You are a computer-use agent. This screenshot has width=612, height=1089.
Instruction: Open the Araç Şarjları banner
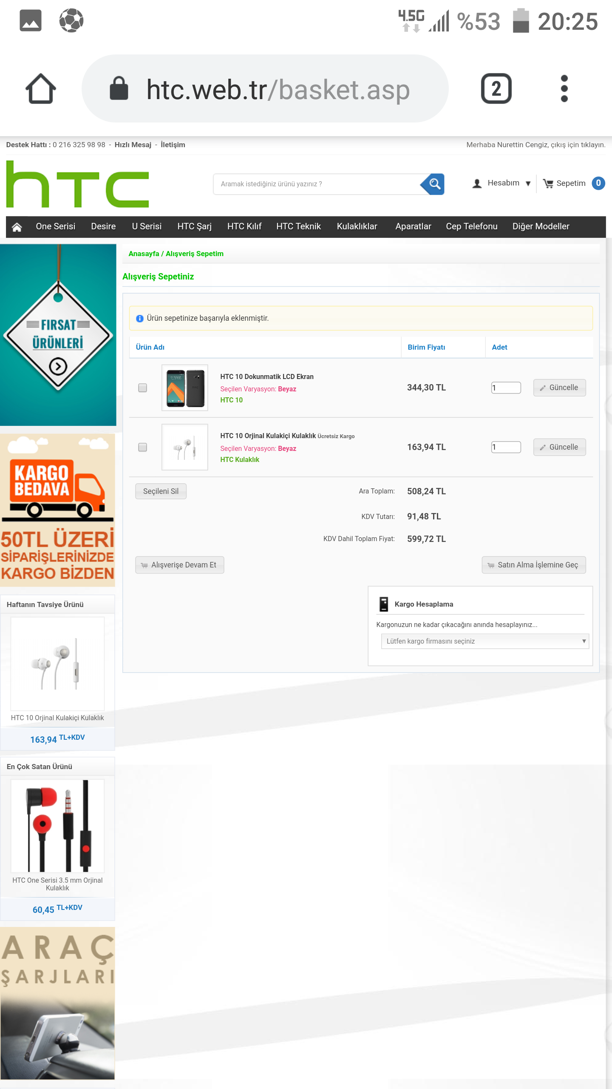(x=57, y=1003)
